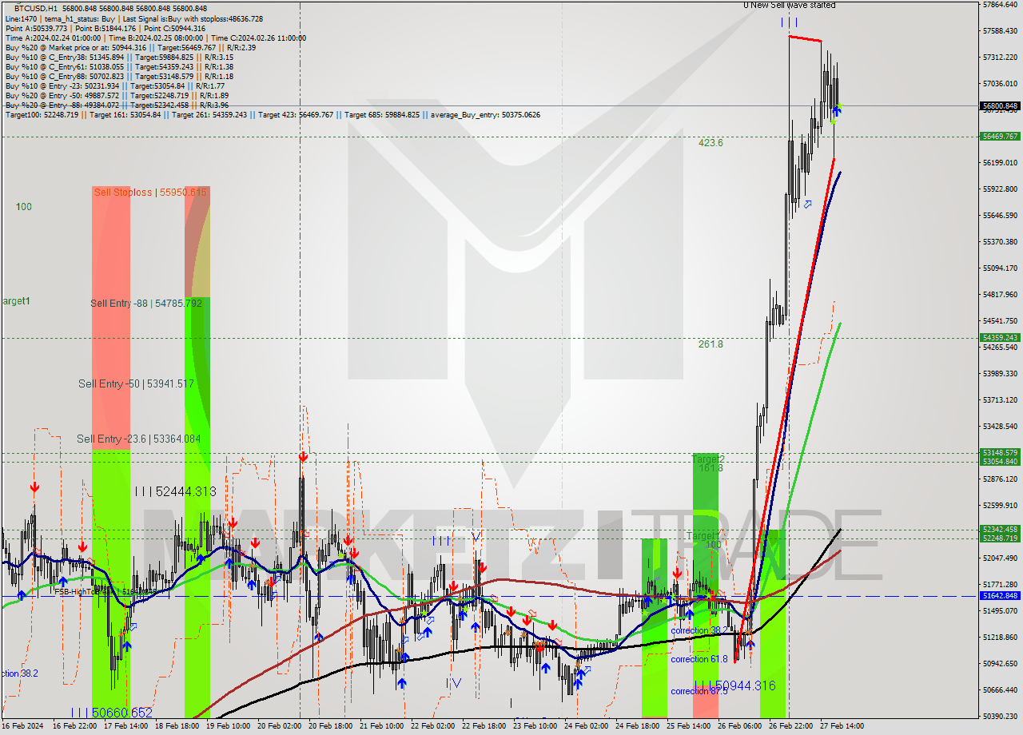Screen dimensions: 1023x735
Task: Click the 'Buy %10 @ C_Entry61' line
Action: (119, 66)
